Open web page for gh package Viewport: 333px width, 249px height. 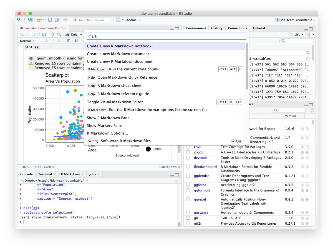[x=302, y=218]
